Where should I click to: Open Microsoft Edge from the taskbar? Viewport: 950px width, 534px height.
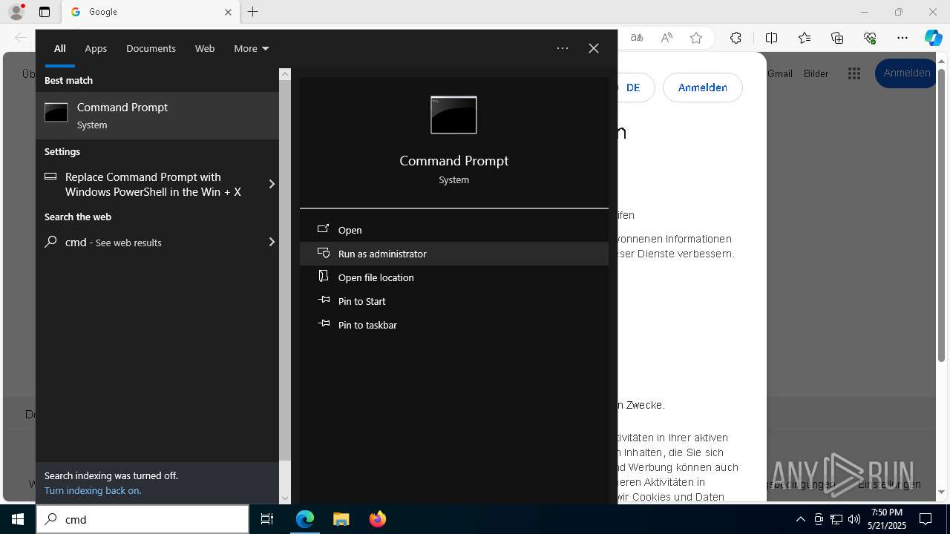pos(305,519)
